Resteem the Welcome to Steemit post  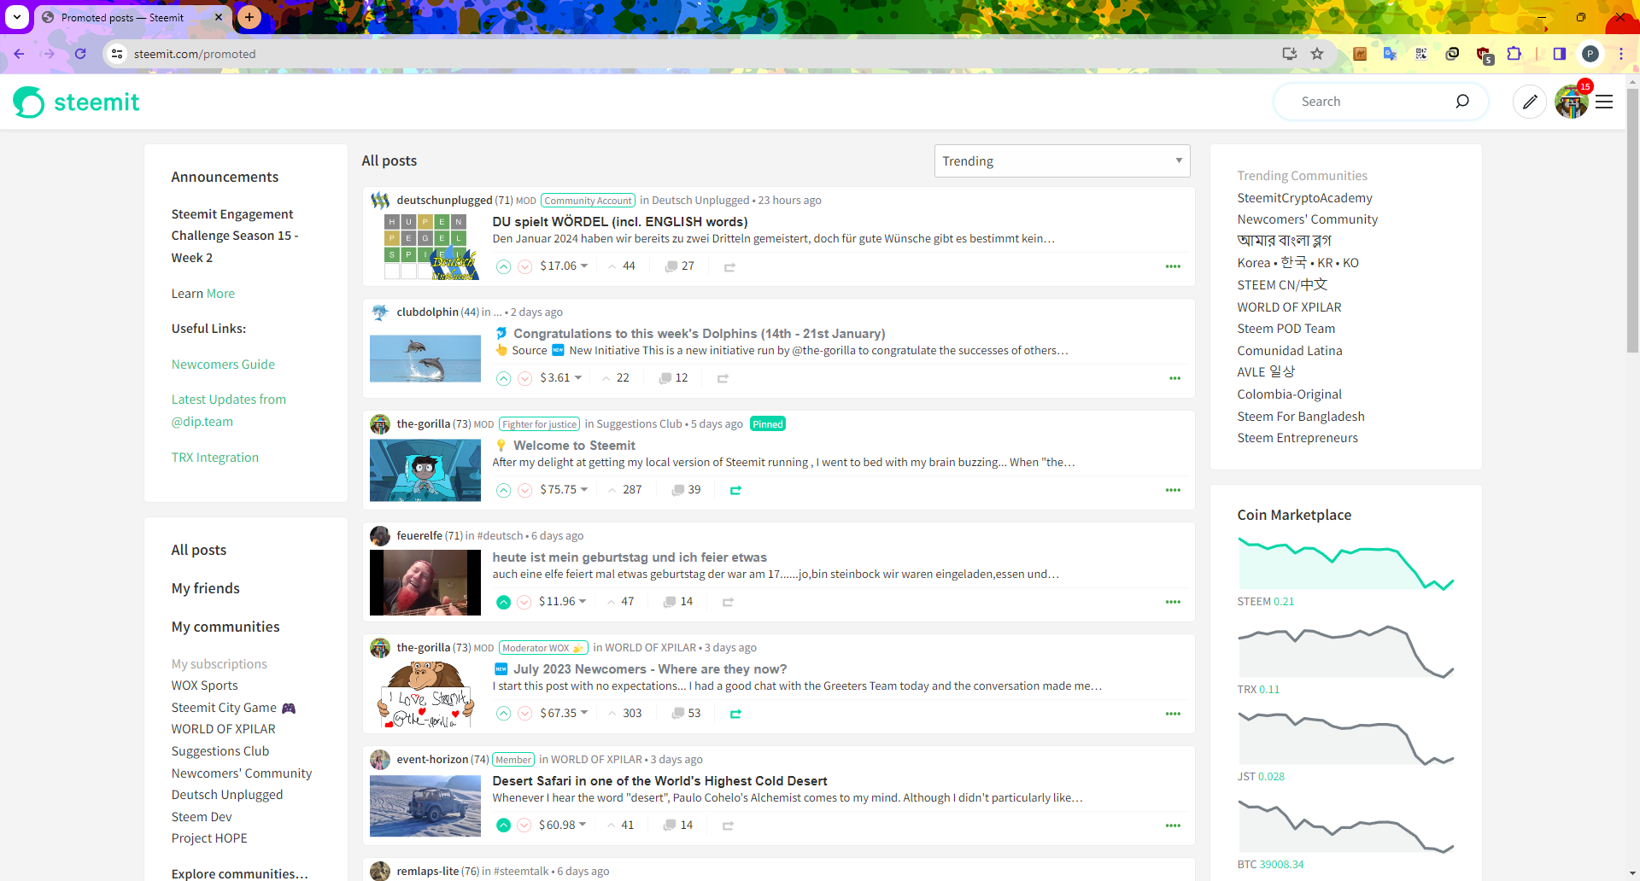coord(735,490)
